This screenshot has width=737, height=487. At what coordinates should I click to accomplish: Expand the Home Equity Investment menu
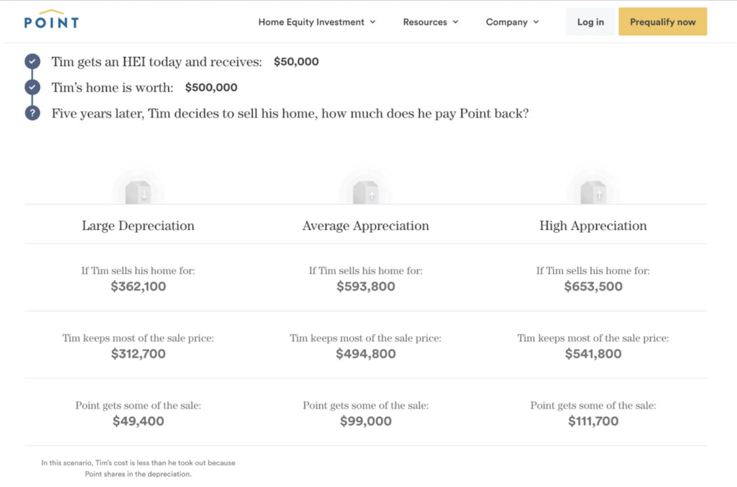(317, 22)
